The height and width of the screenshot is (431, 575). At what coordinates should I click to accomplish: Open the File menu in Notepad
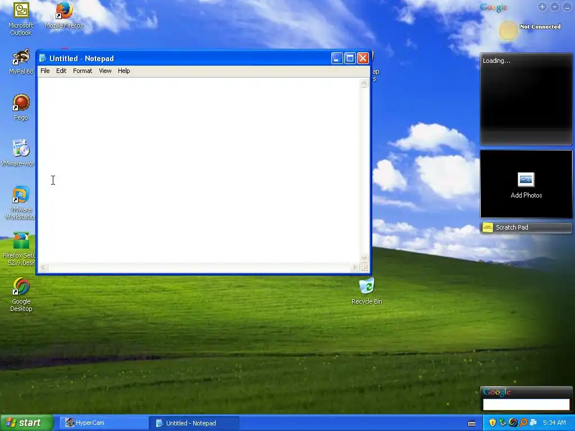(x=45, y=71)
